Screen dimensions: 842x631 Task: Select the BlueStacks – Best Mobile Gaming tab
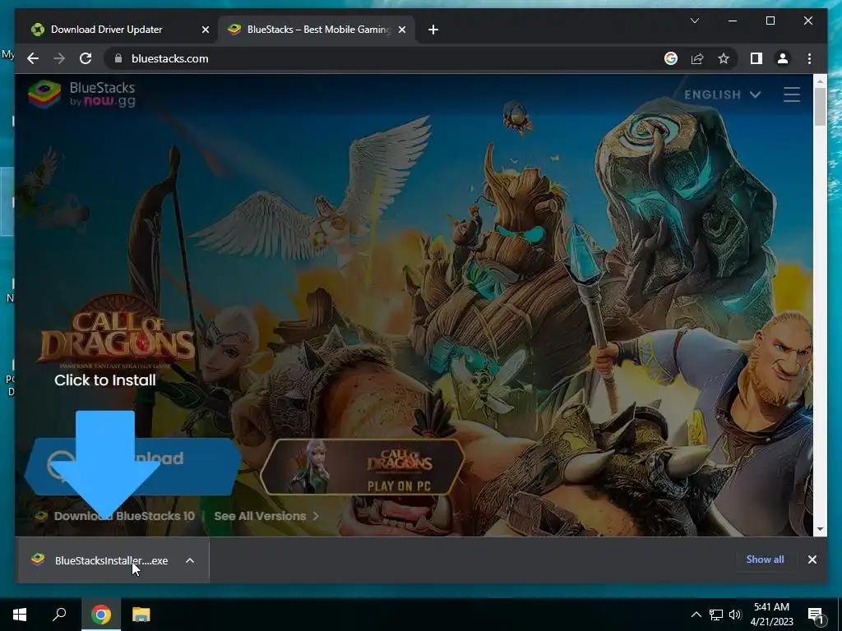(x=316, y=30)
